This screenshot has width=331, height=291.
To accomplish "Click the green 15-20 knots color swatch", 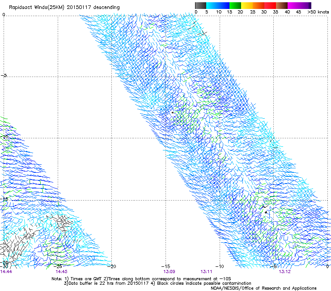I will tap(235, 5).
